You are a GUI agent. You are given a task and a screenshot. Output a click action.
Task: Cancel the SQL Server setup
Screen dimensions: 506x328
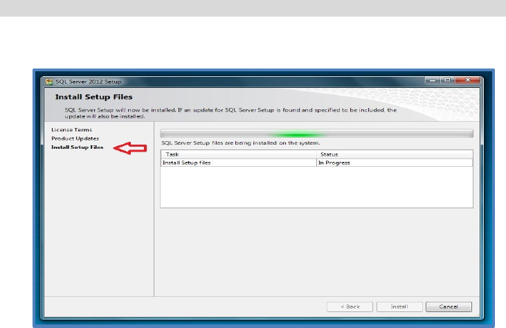tap(449, 307)
